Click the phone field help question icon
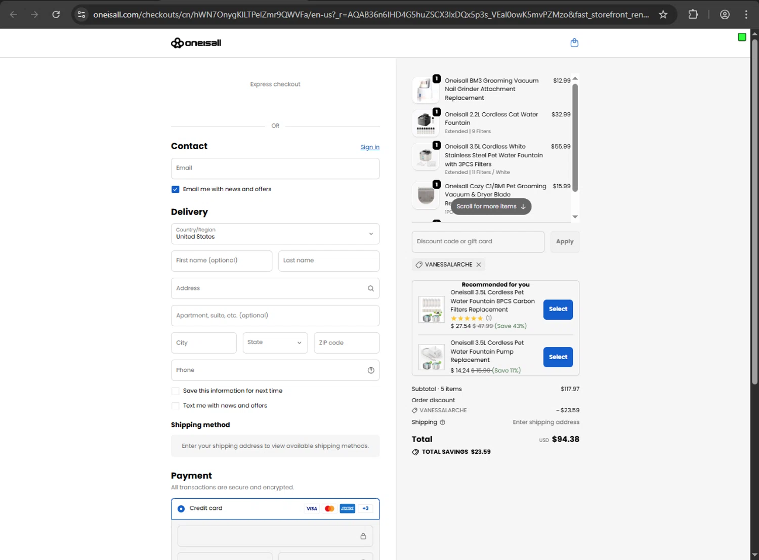Image resolution: width=759 pixels, height=560 pixels. [x=371, y=370]
